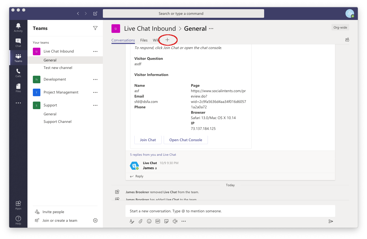Click the new chat compose icon
The image size is (367, 239).
[95, 13]
